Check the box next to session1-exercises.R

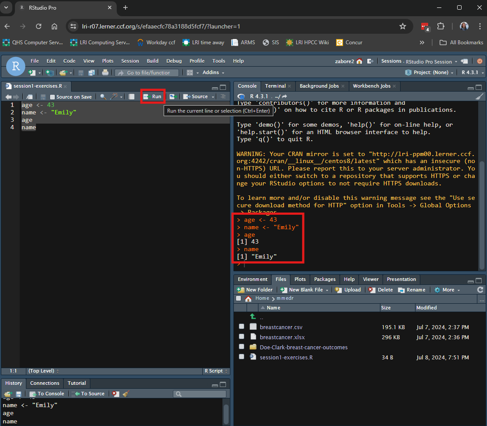242,356
